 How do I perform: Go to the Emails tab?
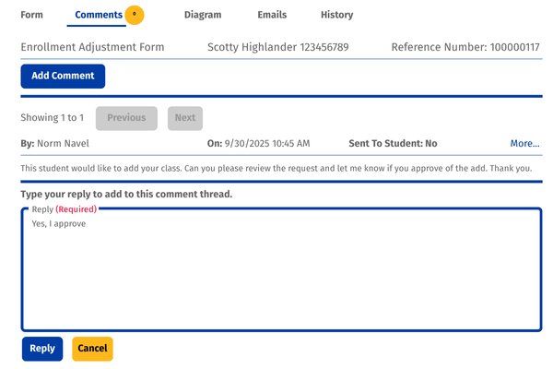[x=272, y=15]
